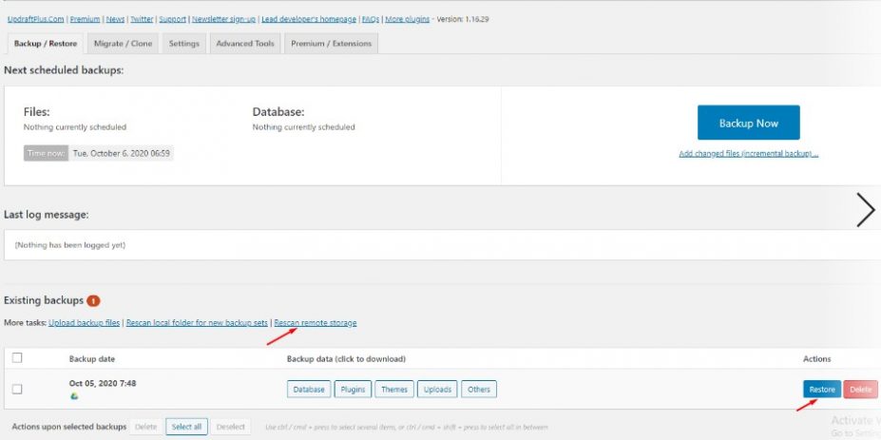This screenshot has height=440, width=881.
Task: Open the News link
Action: 115,19
